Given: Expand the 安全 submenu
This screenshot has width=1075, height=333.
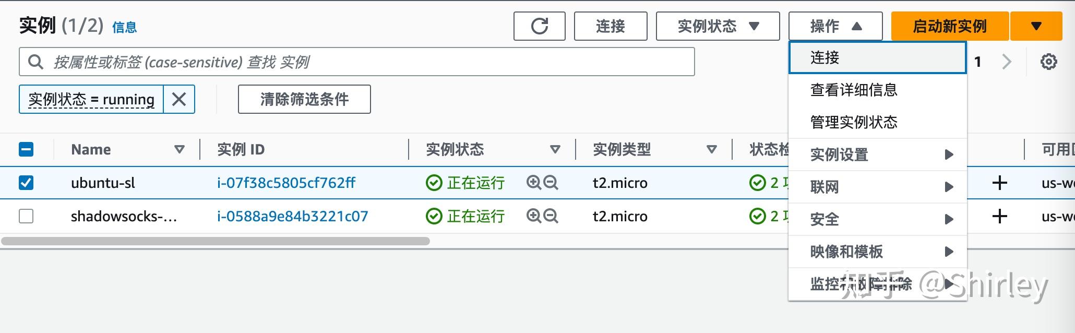Looking at the screenshot, I should 878,219.
